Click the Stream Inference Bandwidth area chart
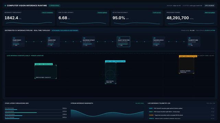 (107, 114)
